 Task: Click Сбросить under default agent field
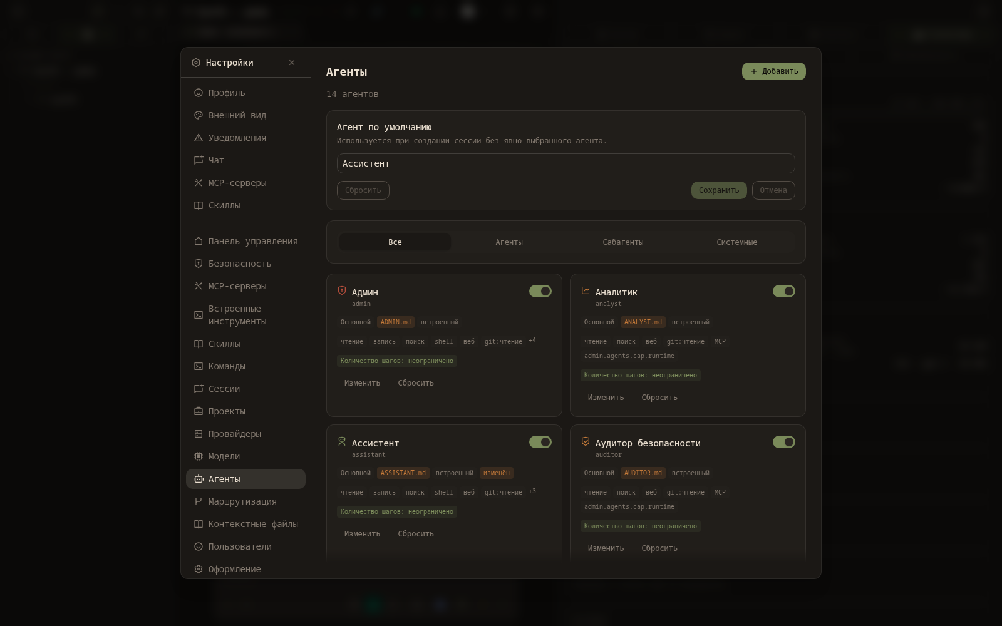363,190
